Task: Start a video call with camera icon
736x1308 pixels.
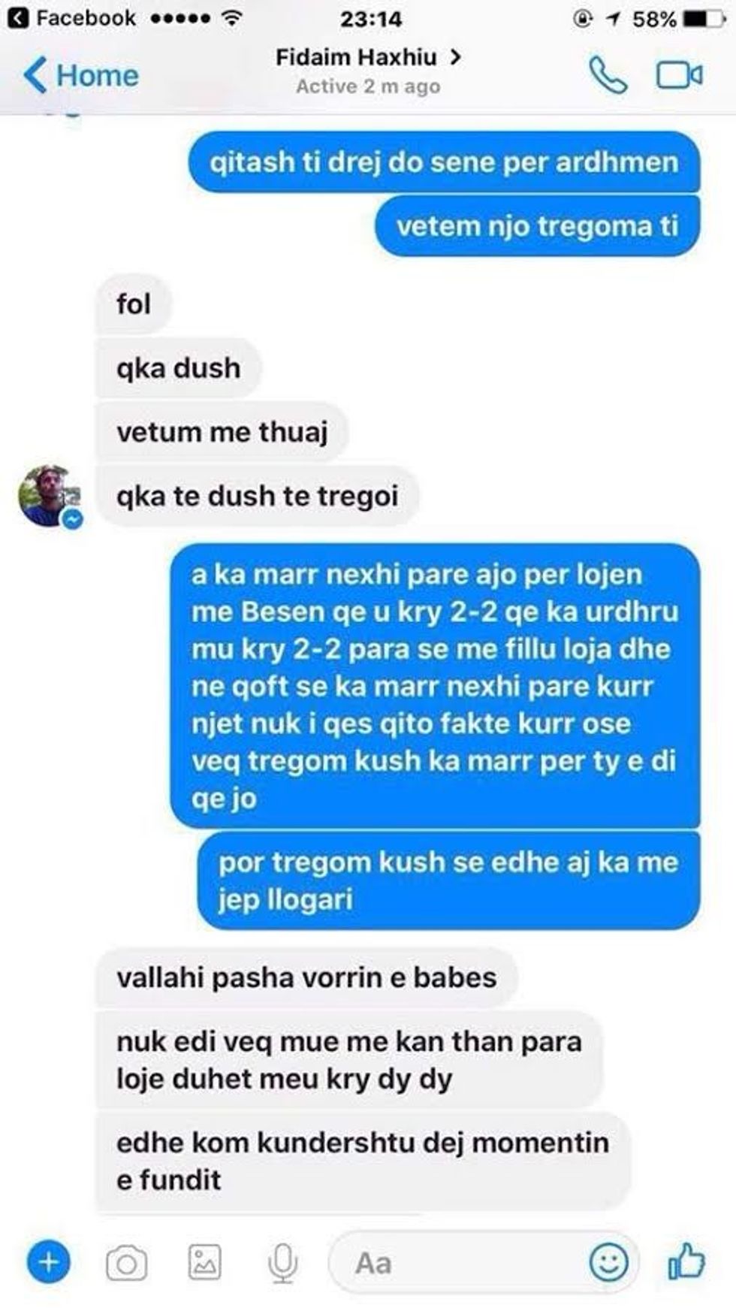Action: tap(680, 75)
